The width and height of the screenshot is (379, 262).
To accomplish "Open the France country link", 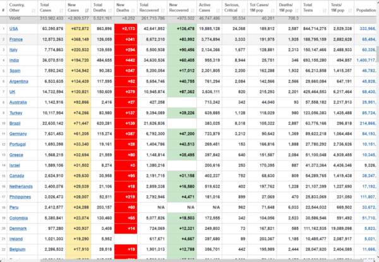I will coord(16,39).
